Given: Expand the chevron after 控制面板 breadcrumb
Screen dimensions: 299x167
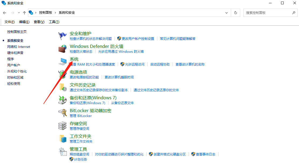Looking at the screenshot, I should point(56,13).
